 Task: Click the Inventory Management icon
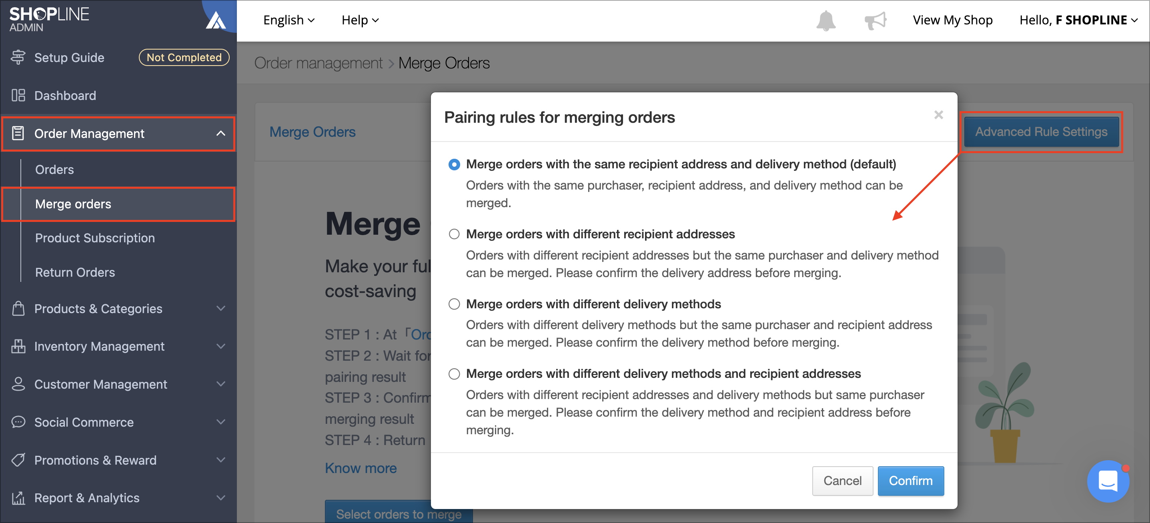tap(18, 346)
